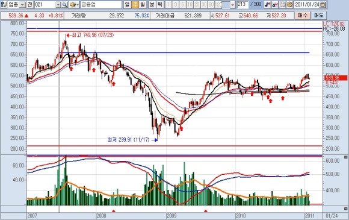Select the 분 minute chart tab

152,5
